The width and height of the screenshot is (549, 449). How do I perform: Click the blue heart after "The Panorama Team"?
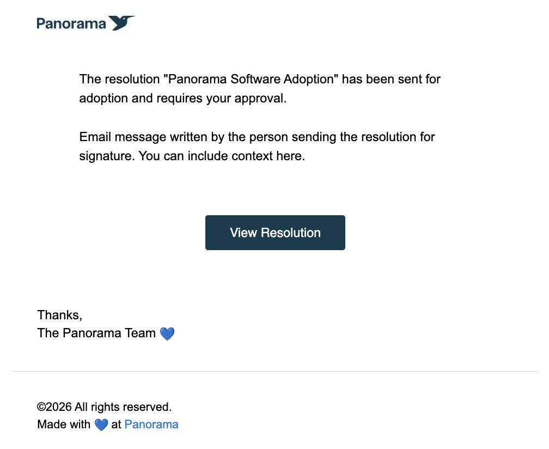pyautogui.click(x=167, y=333)
